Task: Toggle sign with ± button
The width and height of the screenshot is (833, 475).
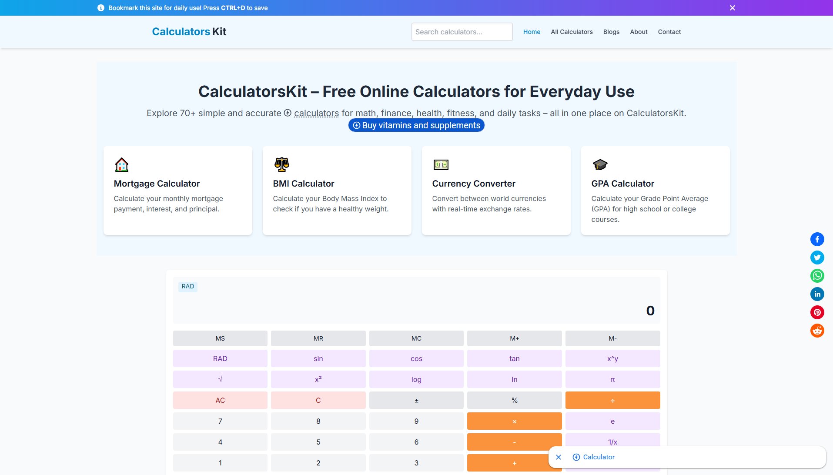Action: click(416, 400)
